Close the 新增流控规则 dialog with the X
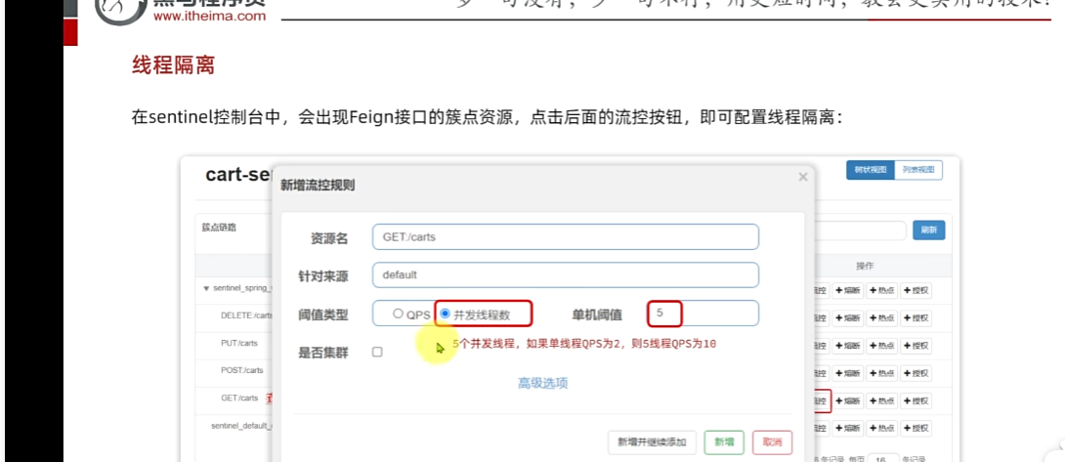Image resolution: width=1065 pixels, height=462 pixels. (803, 178)
